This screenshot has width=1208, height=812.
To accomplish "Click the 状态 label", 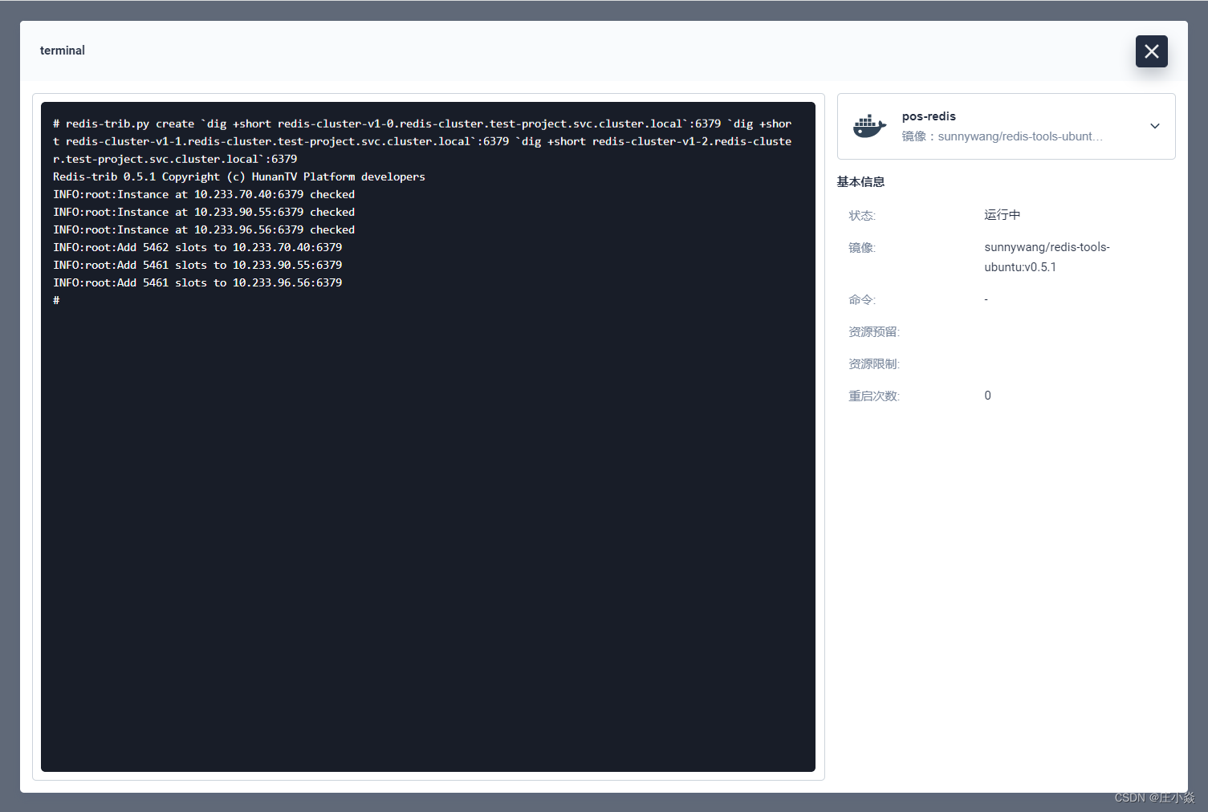I will point(862,216).
